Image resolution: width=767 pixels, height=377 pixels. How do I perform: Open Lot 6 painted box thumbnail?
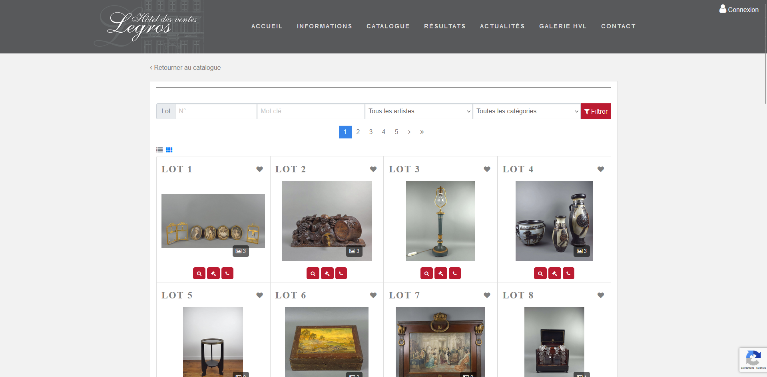(327, 342)
